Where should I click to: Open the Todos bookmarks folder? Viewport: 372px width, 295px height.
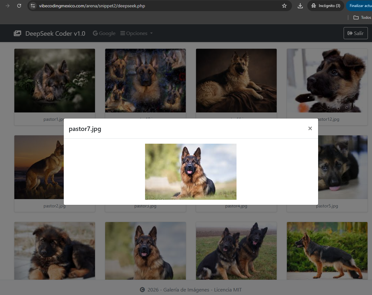[363, 18]
